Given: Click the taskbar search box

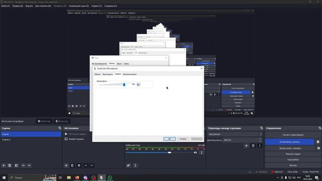Looking at the screenshot, I should pyautogui.click(x=32, y=177).
